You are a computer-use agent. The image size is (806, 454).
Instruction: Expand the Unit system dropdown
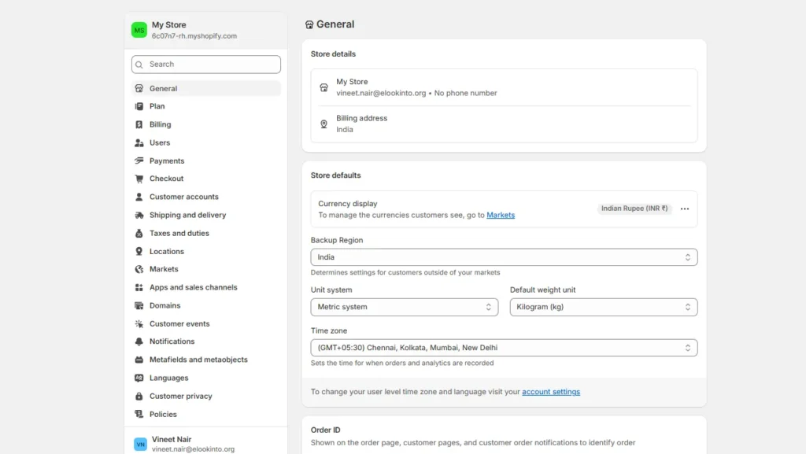tap(405, 307)
